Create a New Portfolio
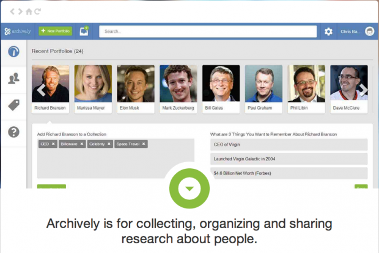Screen dimensions: 379x253 pyautogui.click(x=56, y=31)
